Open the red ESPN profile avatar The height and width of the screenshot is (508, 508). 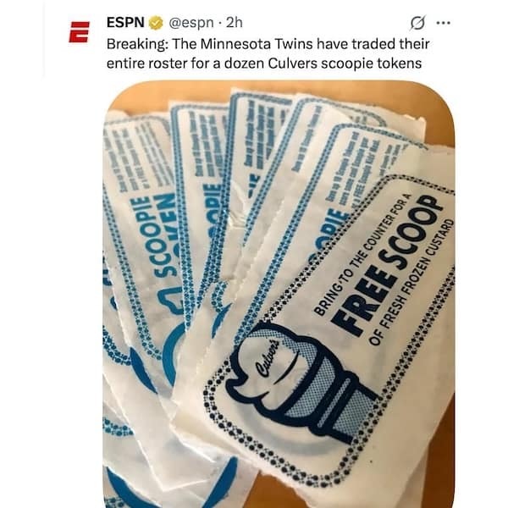(79, 32)
